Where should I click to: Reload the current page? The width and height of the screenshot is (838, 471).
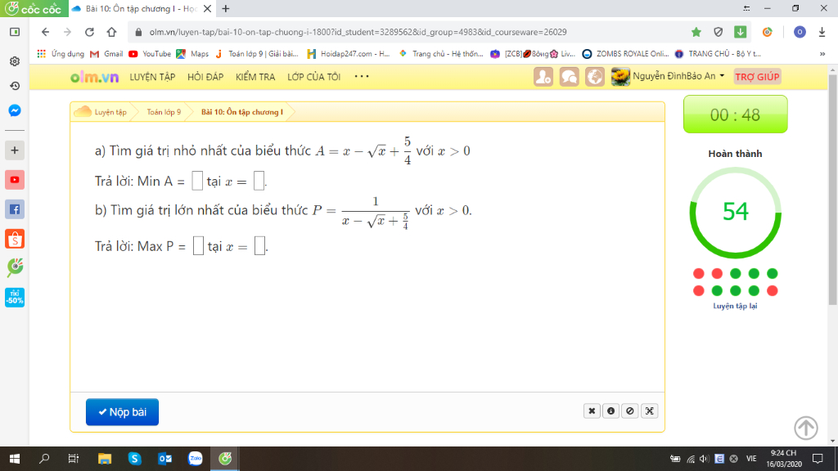89,32
